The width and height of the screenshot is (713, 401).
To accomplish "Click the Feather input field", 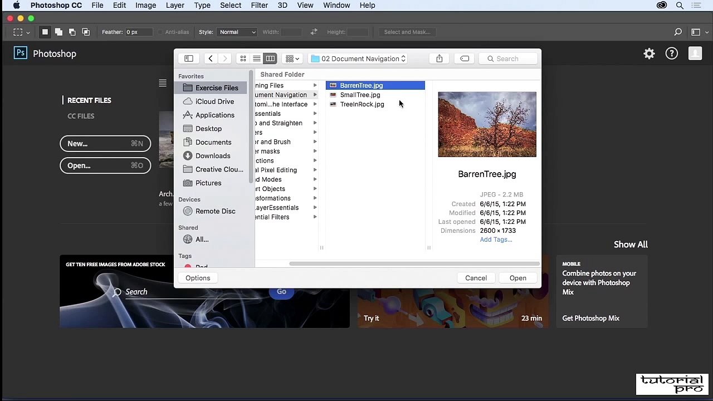I will (139, 32).
